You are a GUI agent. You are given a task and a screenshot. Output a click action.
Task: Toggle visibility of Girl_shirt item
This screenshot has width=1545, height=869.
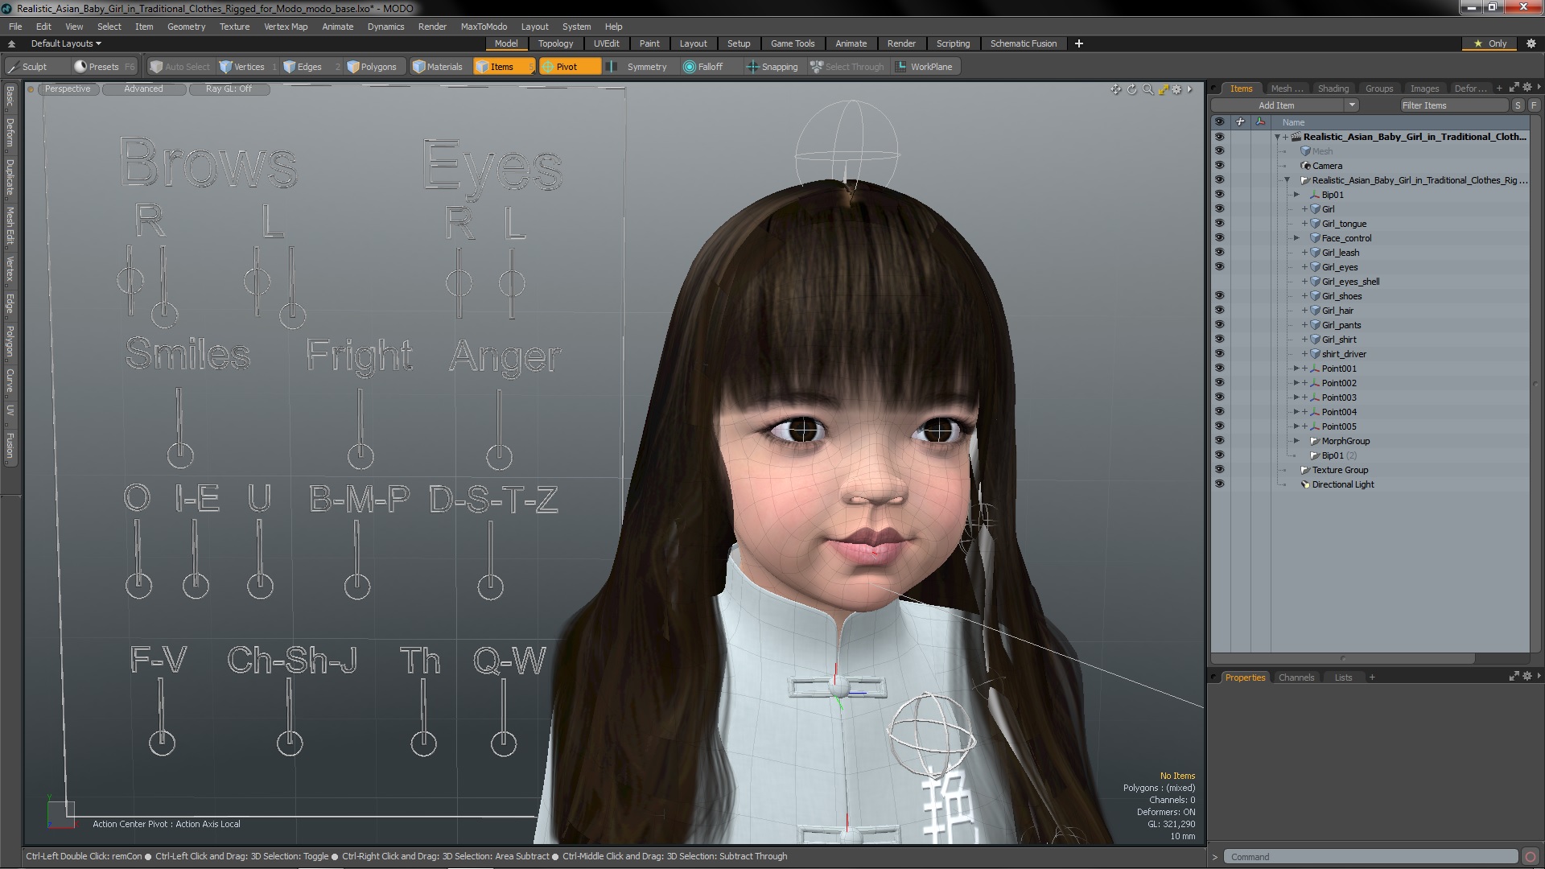coord(1219,340)
